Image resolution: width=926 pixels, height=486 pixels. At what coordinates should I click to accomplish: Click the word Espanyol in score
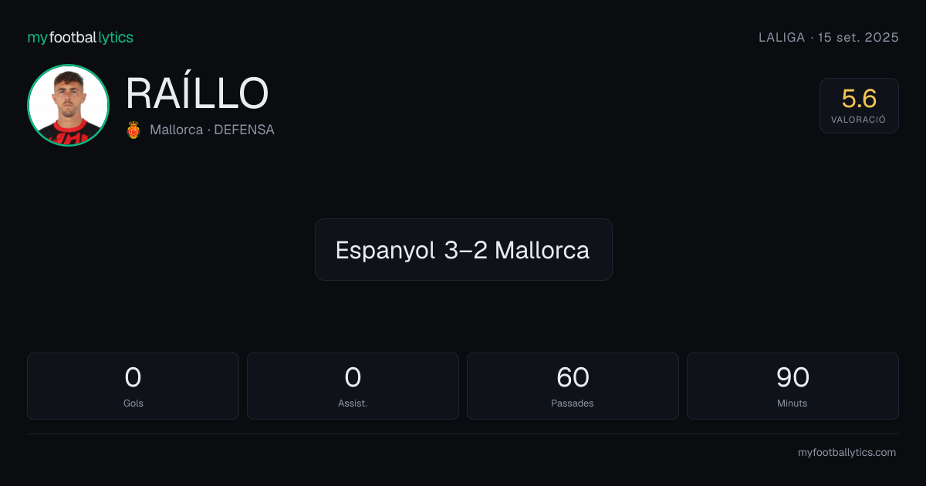[386, 251]
